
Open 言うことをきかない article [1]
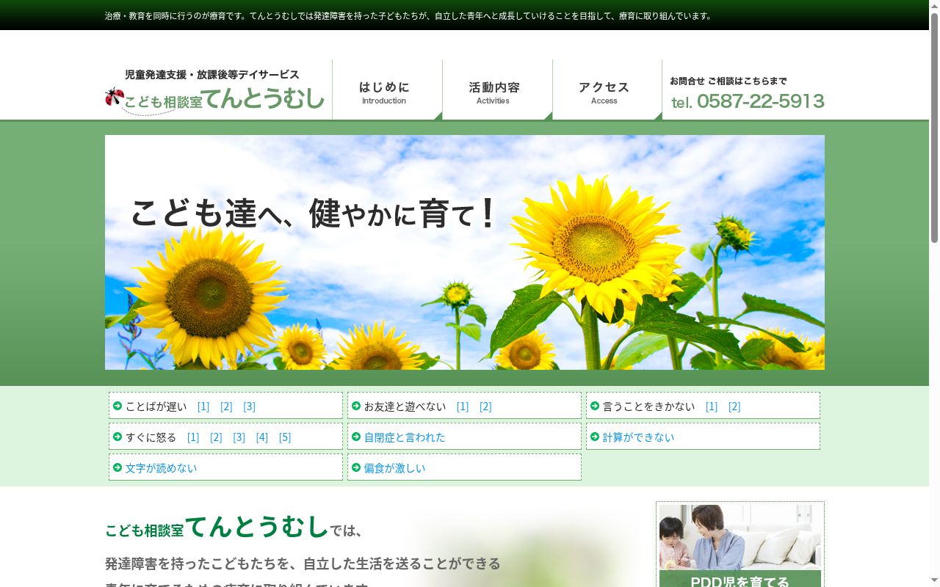[x=712, y=406]
